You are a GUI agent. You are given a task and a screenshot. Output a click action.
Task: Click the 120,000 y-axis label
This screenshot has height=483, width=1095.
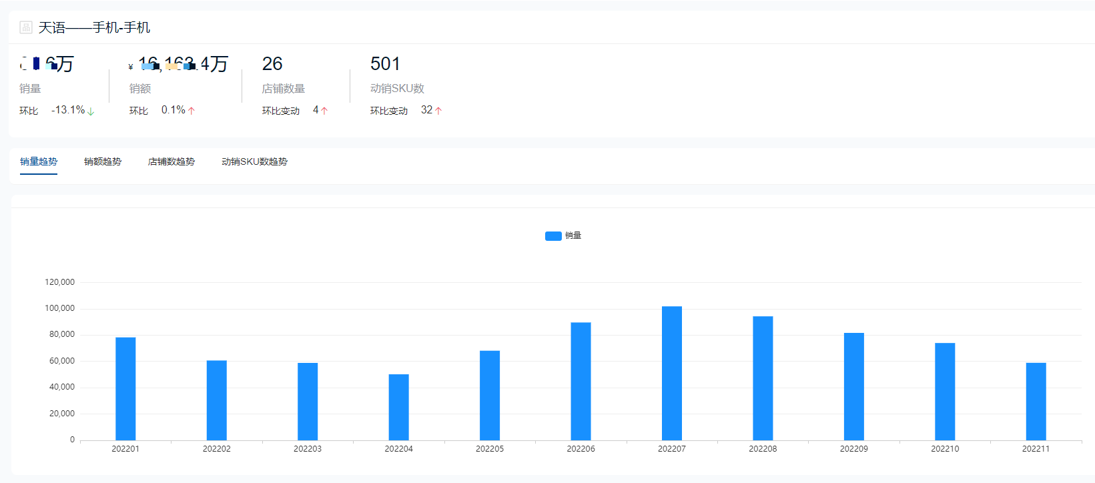click(60, 282)
